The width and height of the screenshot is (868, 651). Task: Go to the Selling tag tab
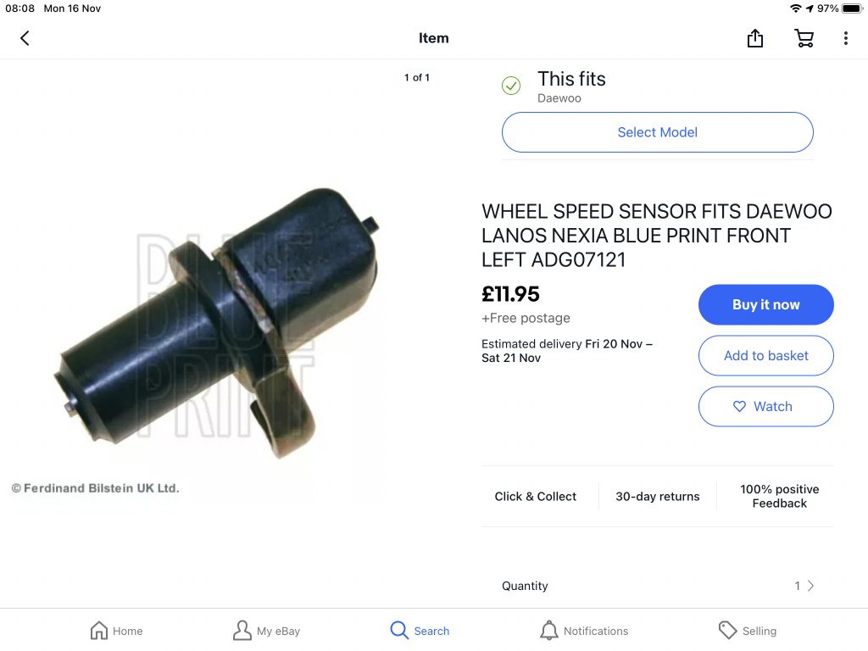point(727,631)
